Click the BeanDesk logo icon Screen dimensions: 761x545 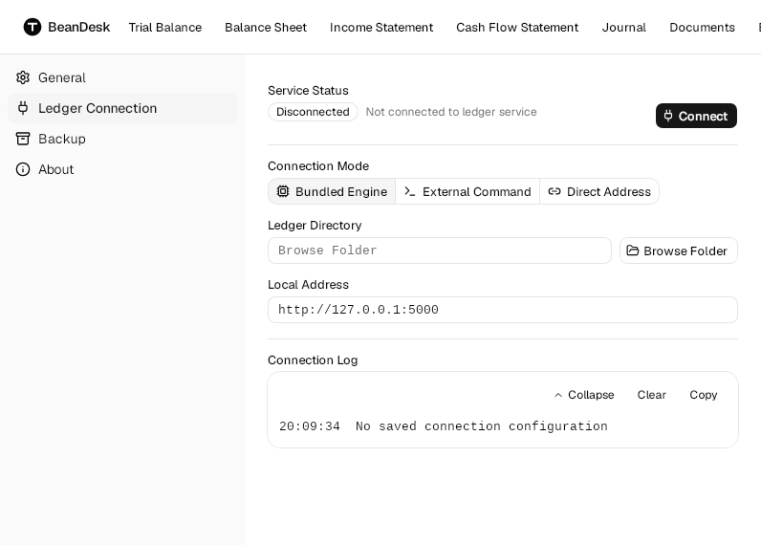click(x=33, y=27)
